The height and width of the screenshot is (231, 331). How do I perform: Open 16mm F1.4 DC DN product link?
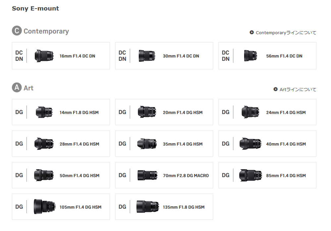tap(77, 56)
